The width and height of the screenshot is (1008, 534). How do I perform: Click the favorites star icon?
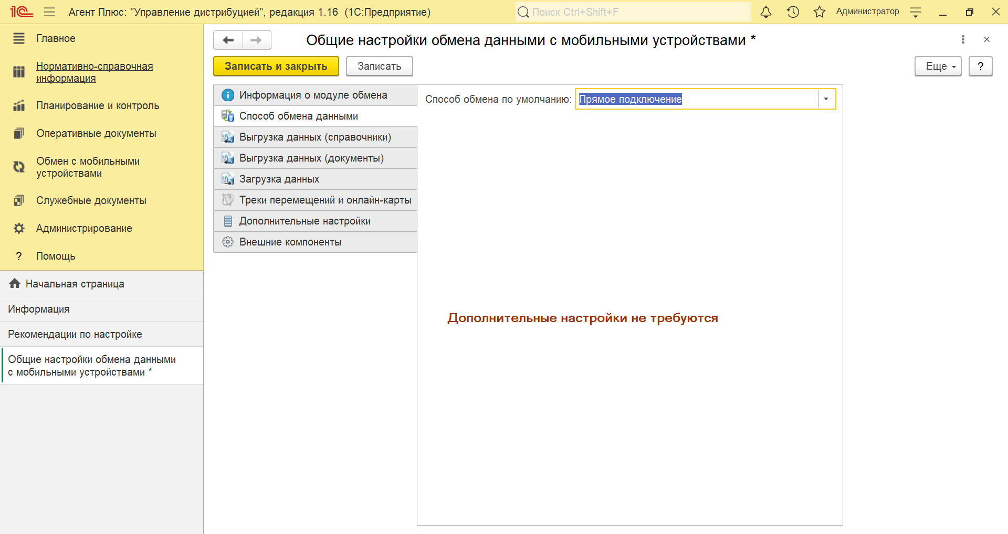tap(819, 12)
